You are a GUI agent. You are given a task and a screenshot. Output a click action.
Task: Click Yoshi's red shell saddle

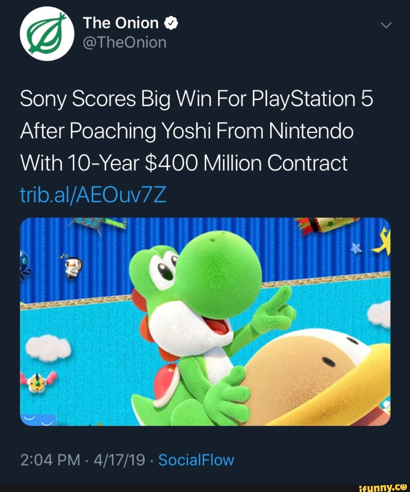pos(166,382)
